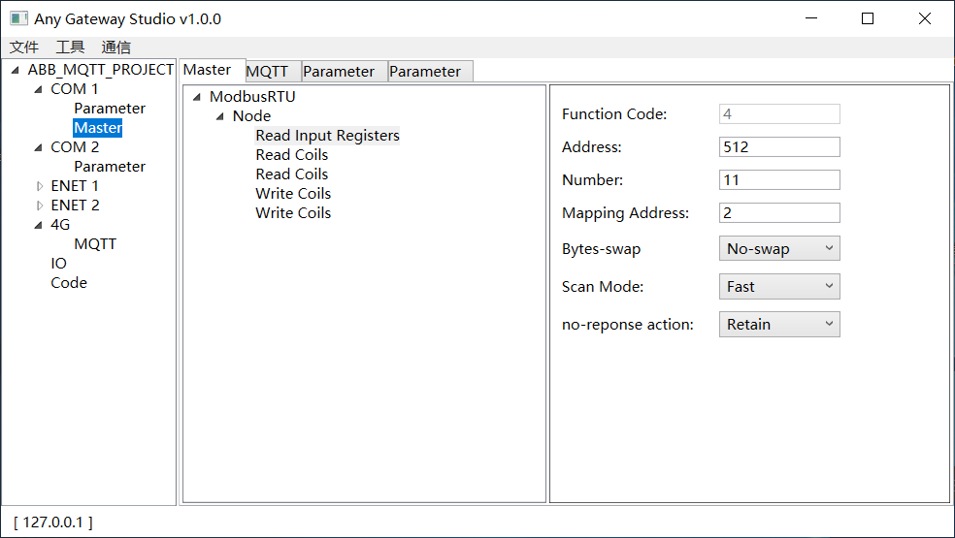Open the Bytes-swap dropdown

(779, 249)
